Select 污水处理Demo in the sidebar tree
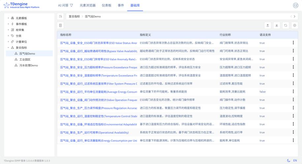This screenshot has width=302, height=164. [x=28, y=65]
